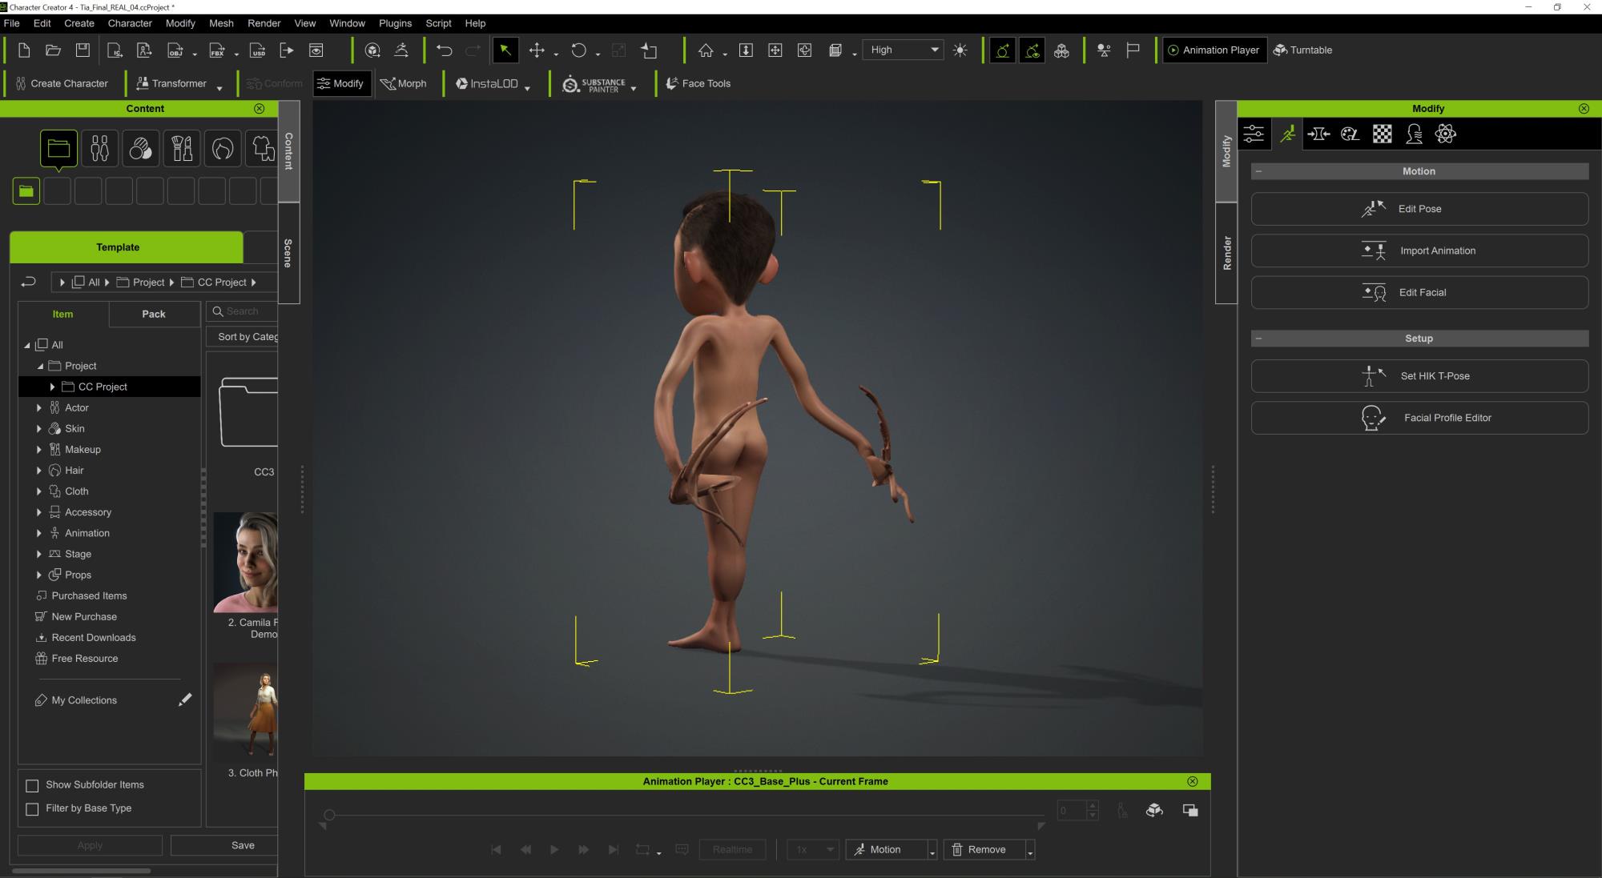The width and height of the screenshot is (1602, 878).
Task: Open the Plugins menu
Action: 395,23
